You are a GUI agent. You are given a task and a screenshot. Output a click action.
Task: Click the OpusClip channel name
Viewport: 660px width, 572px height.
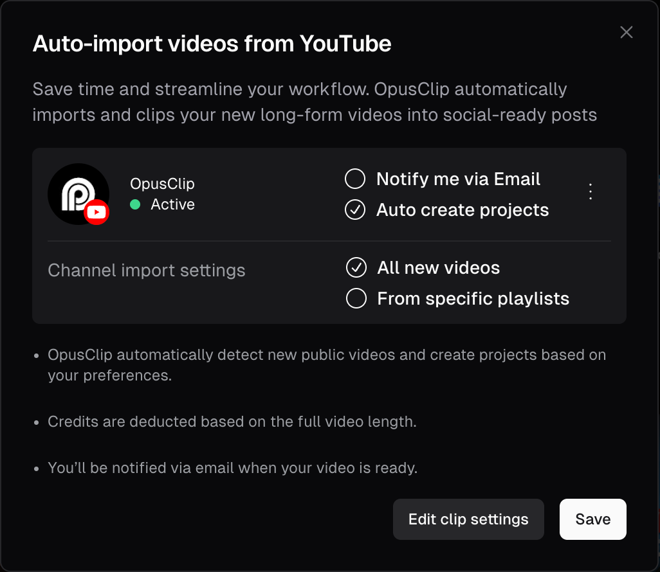[162, 184]
